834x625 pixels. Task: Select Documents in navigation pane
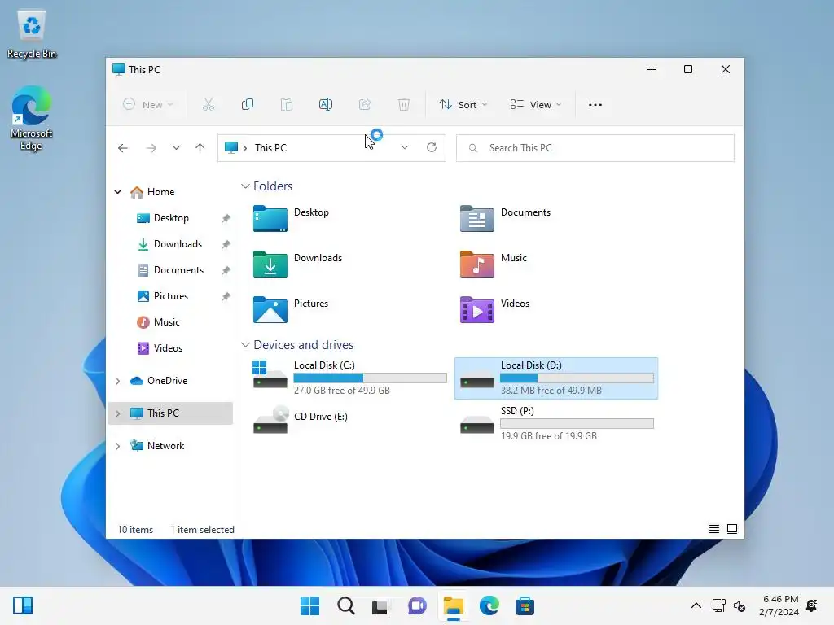tap(178, 270)
